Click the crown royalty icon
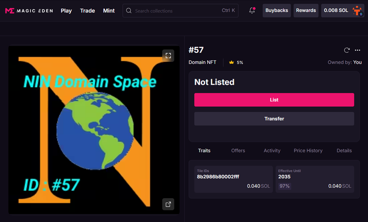The width and height of the screenshot is (368, 222). 231,62
